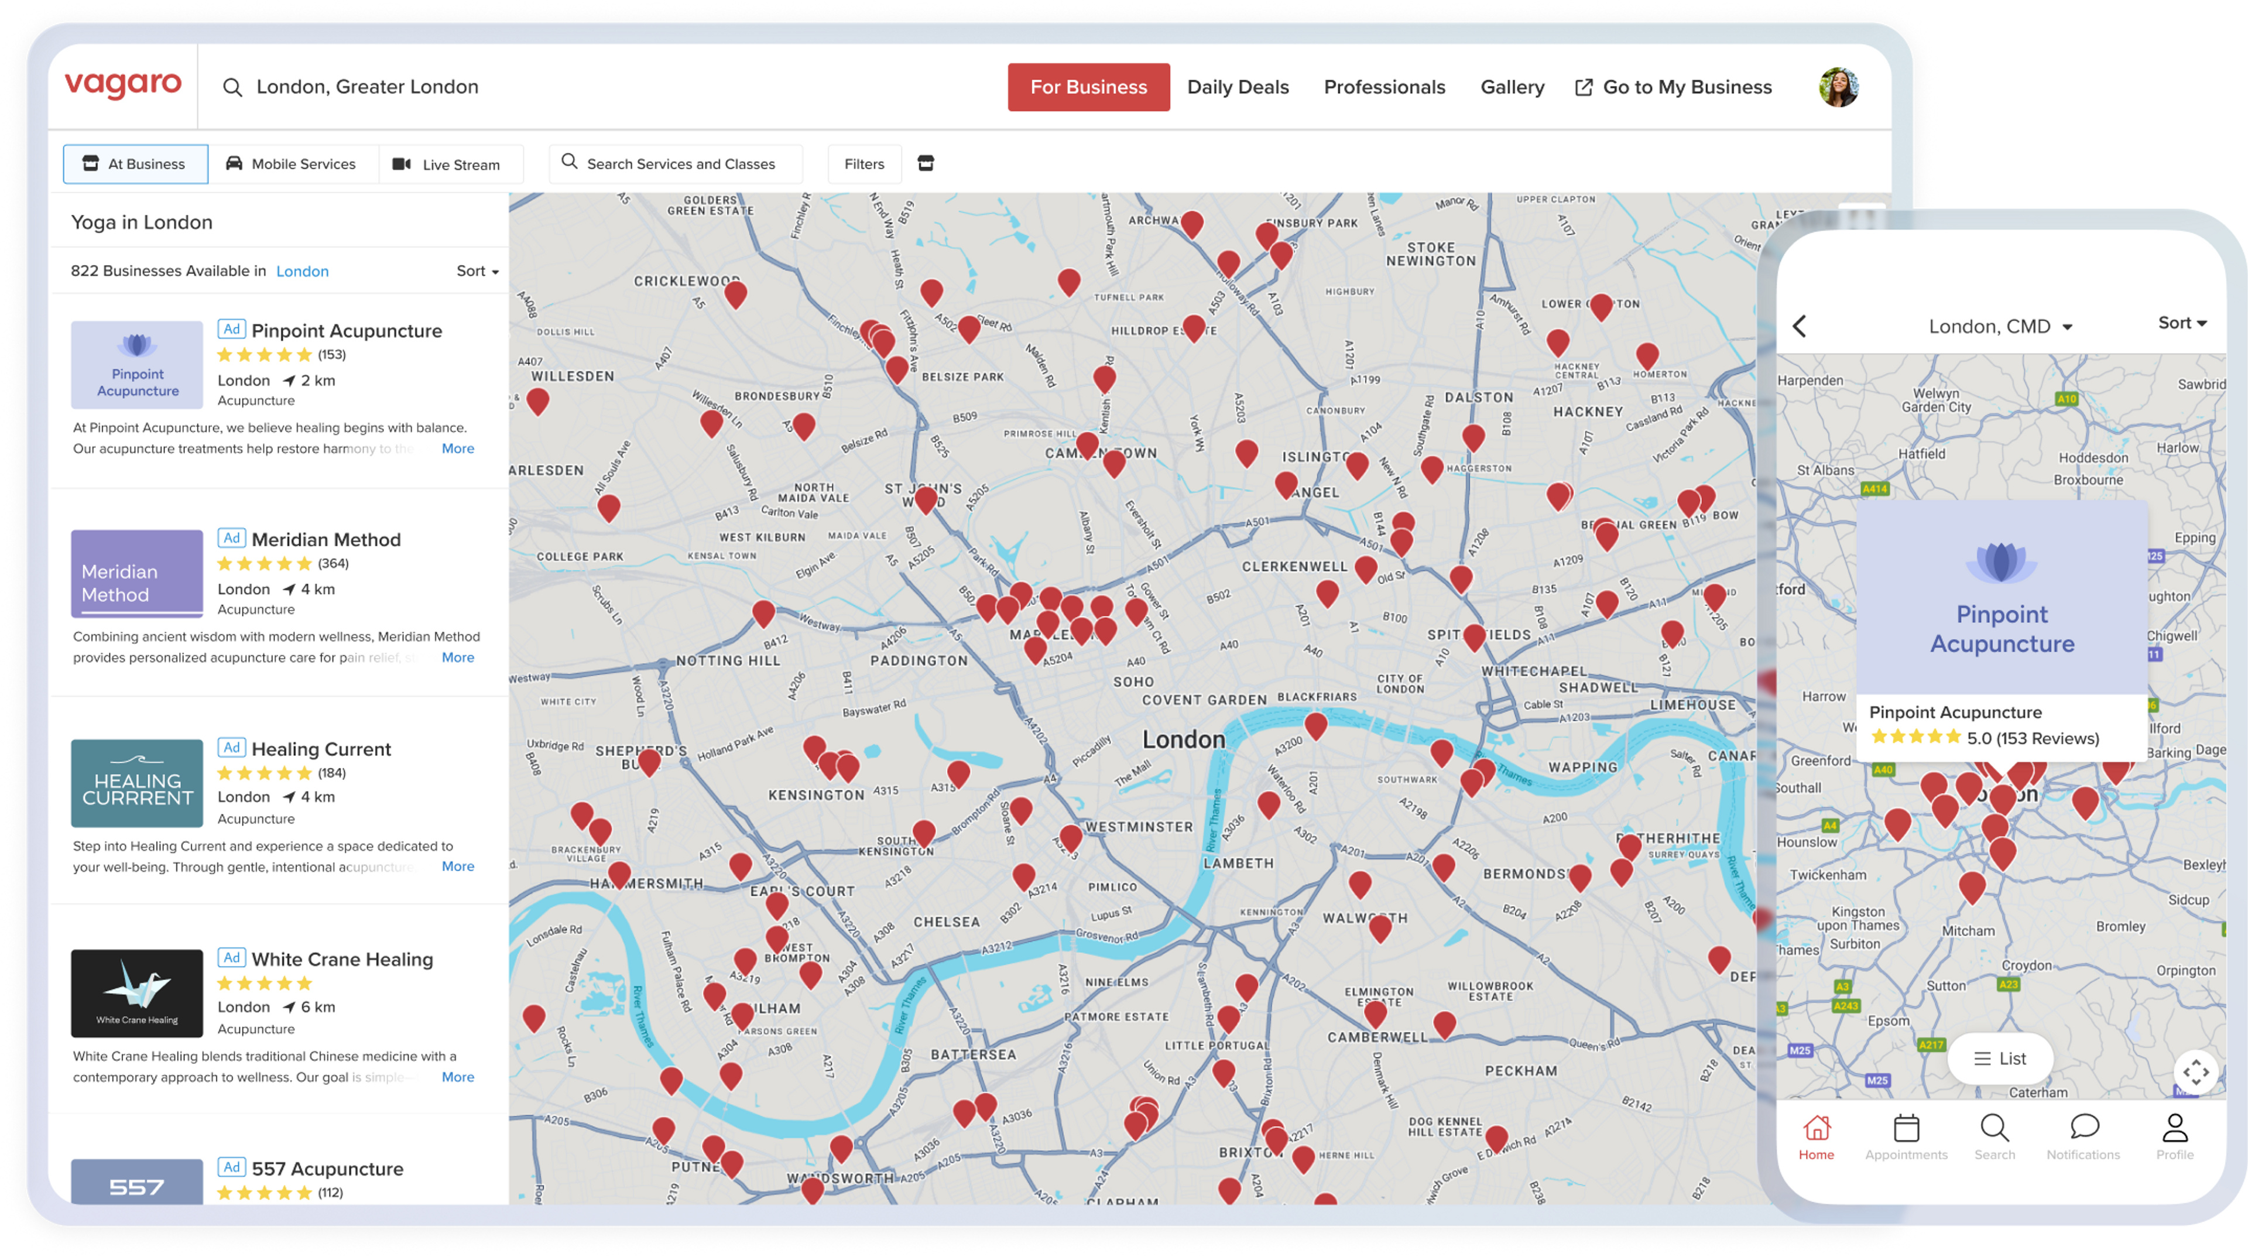Click the map pin near Homerton

(1647, 355)
